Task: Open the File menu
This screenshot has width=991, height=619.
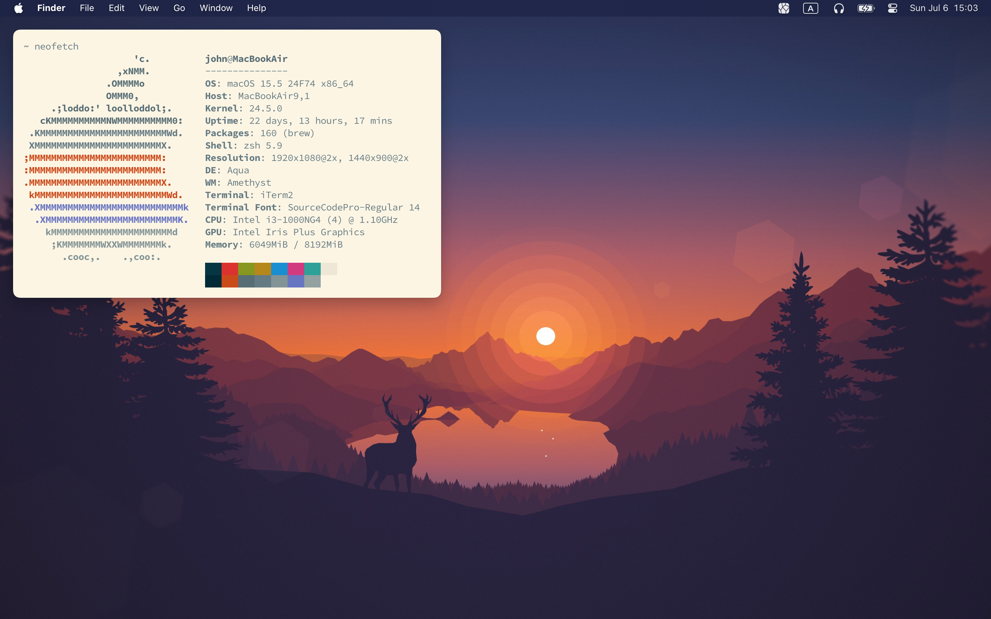Action: pyautogui.click(x=86, y=8)
